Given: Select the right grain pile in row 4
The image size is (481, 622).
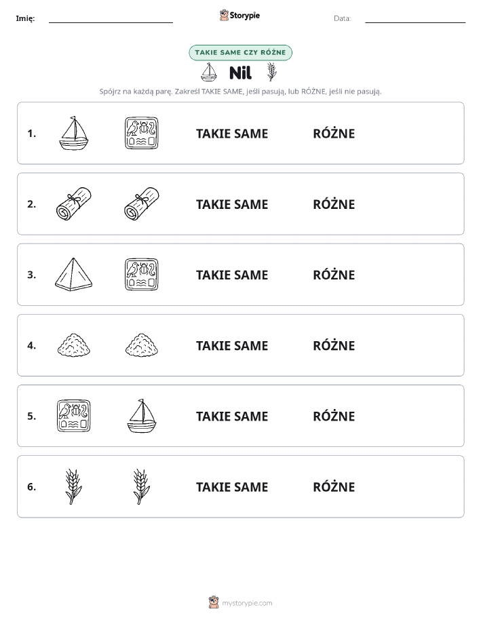Looking at the screenshot, I should click(142, 345).
